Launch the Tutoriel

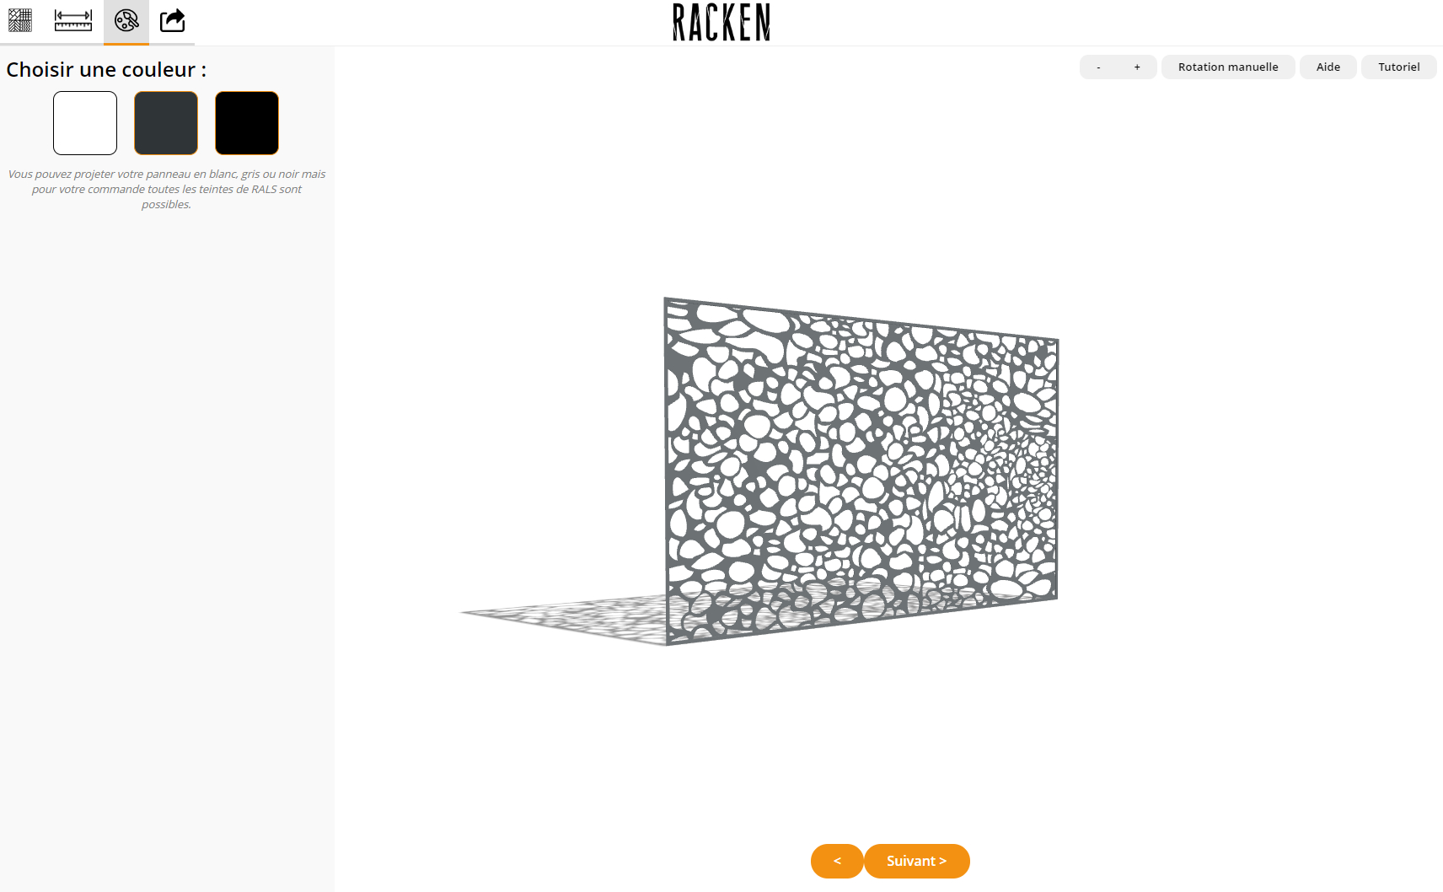(x=1399, y=67)
